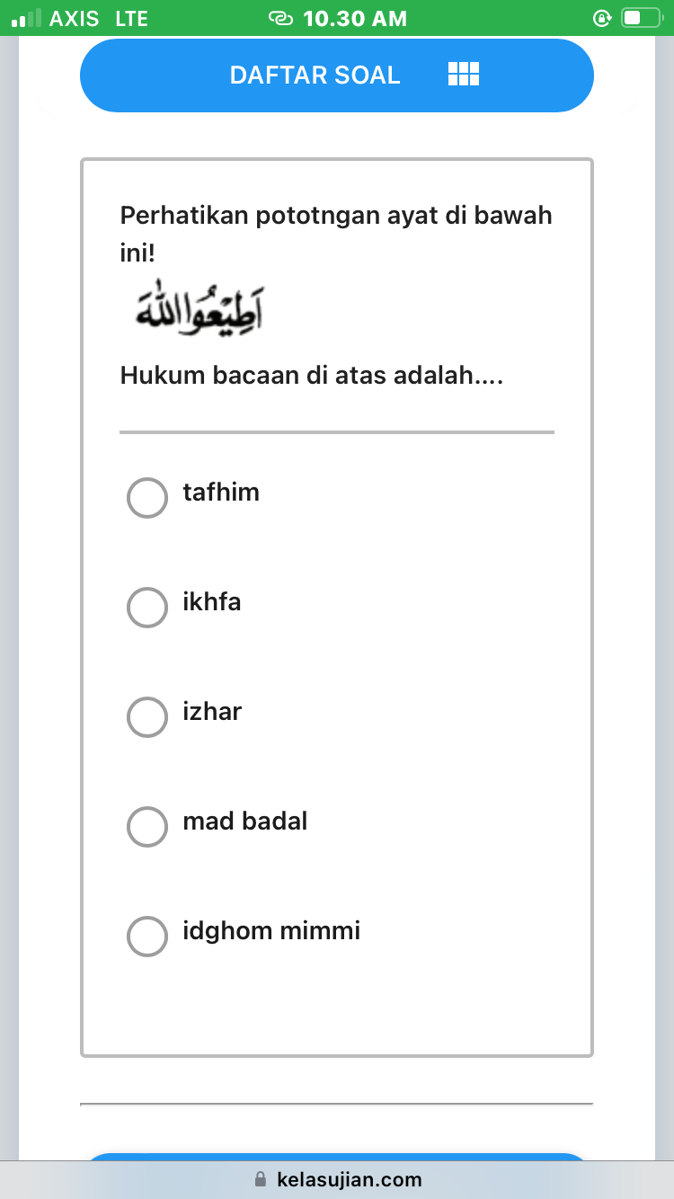The height and width of the screenshot is (1199, 674).
Task: Tap the 10.30 AM clock display
Action: coord(355,17)
